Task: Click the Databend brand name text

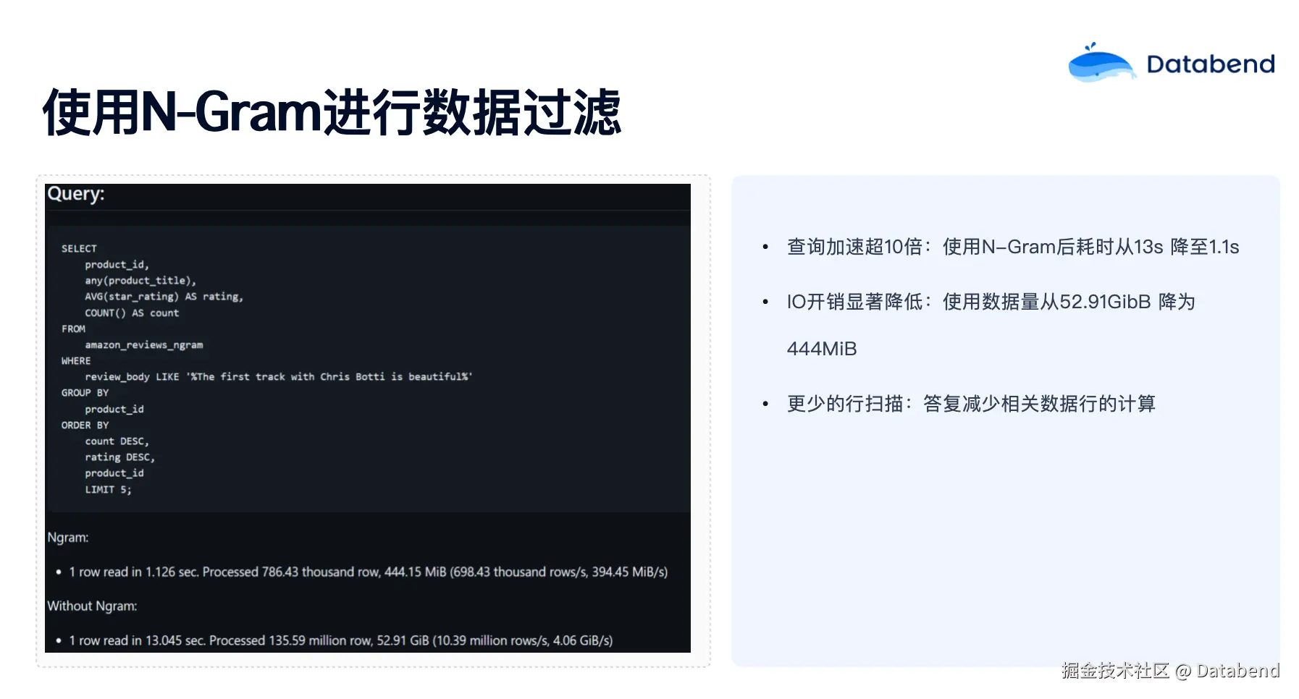Action: (x=1210, y=64)
